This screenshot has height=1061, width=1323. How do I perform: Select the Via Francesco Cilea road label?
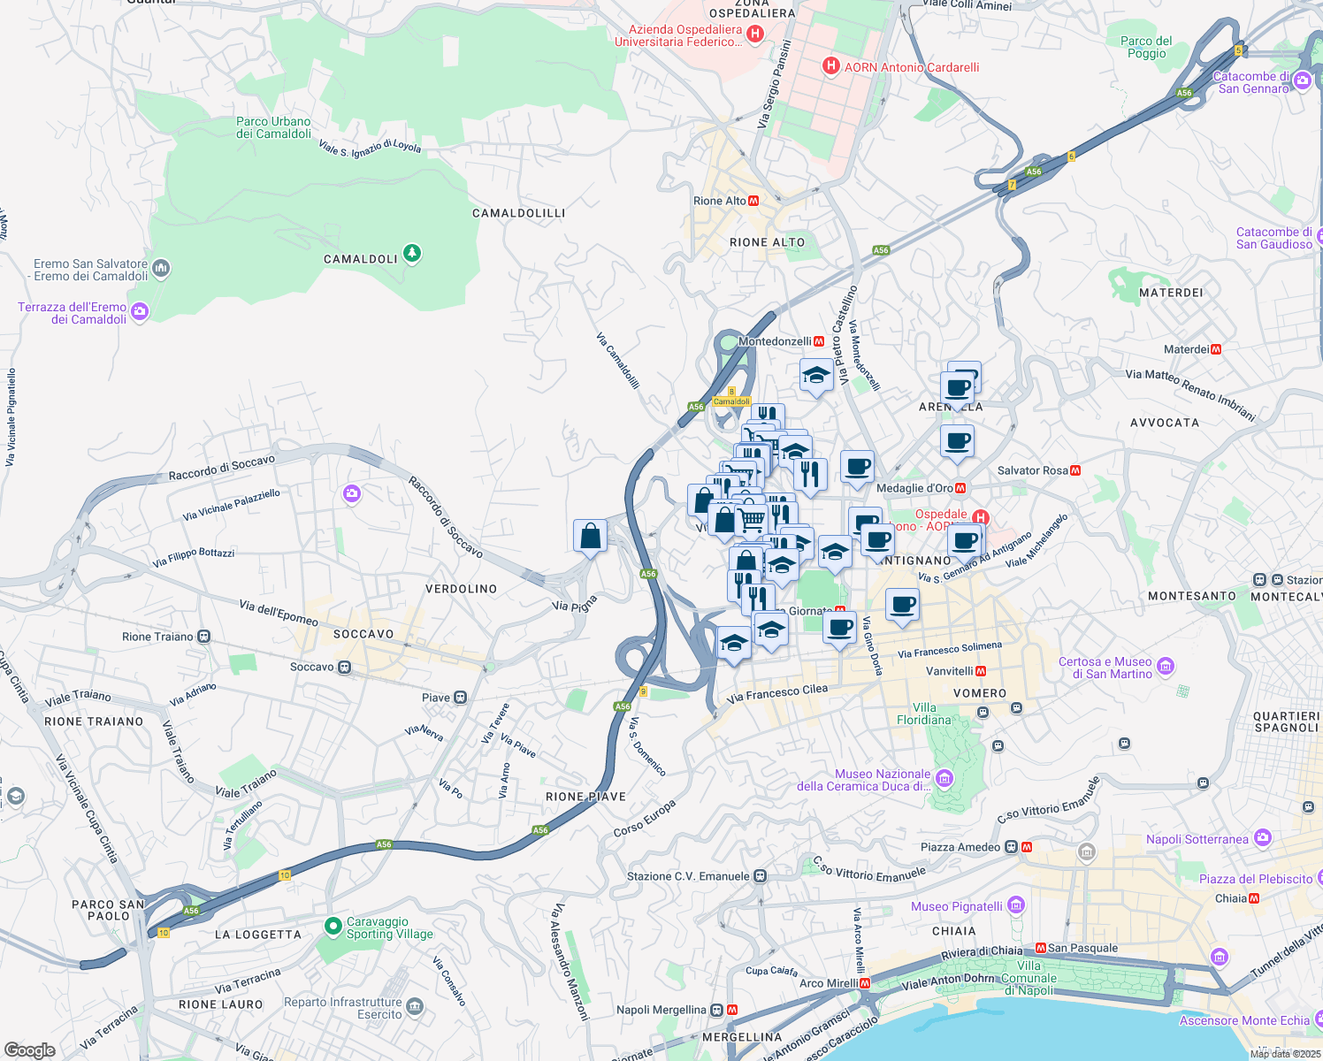(x=777, y=693)
